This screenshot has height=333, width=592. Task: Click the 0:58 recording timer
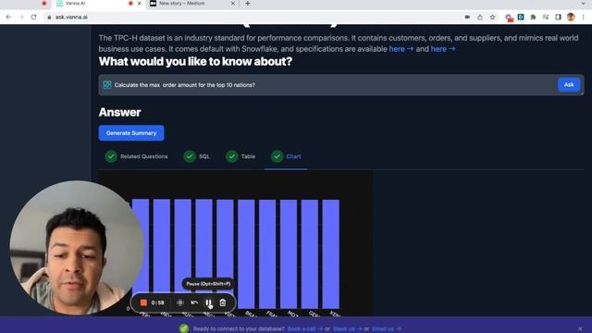(157, 302)
